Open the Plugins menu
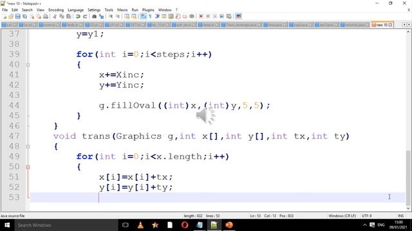 [148, 10]
